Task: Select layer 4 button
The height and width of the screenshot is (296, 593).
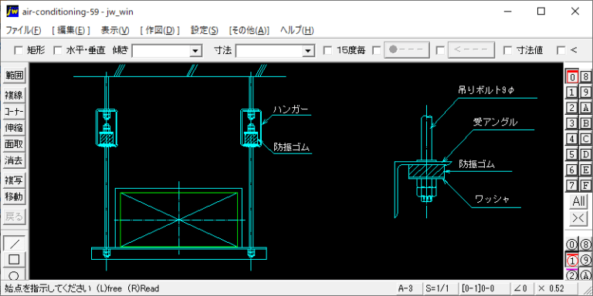Action: tap(572, 139)
